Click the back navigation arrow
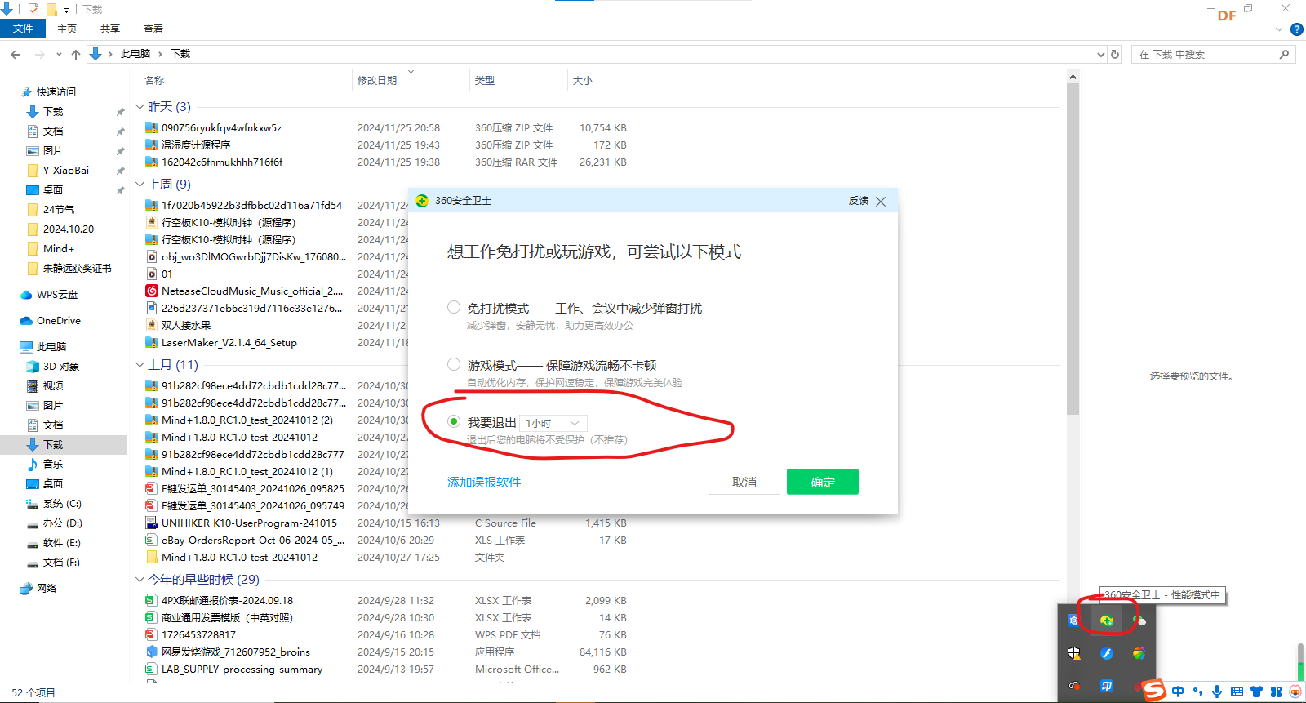 [x=16, y=54]
